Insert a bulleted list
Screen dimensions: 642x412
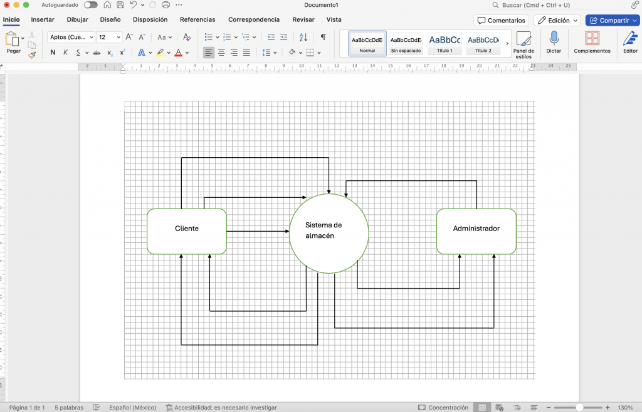208,37
